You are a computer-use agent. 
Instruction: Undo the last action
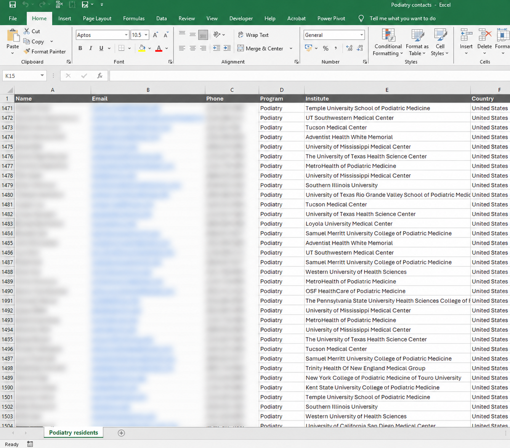pyautogui.click(x=26, y=5)
